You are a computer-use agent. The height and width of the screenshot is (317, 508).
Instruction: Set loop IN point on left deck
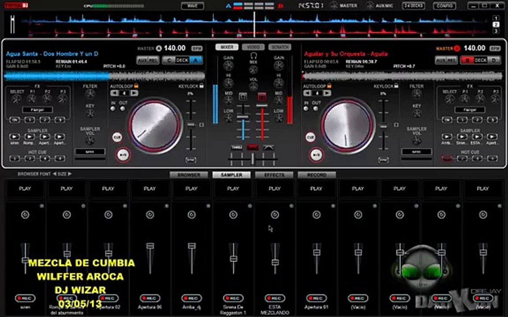tap(113, 109)
